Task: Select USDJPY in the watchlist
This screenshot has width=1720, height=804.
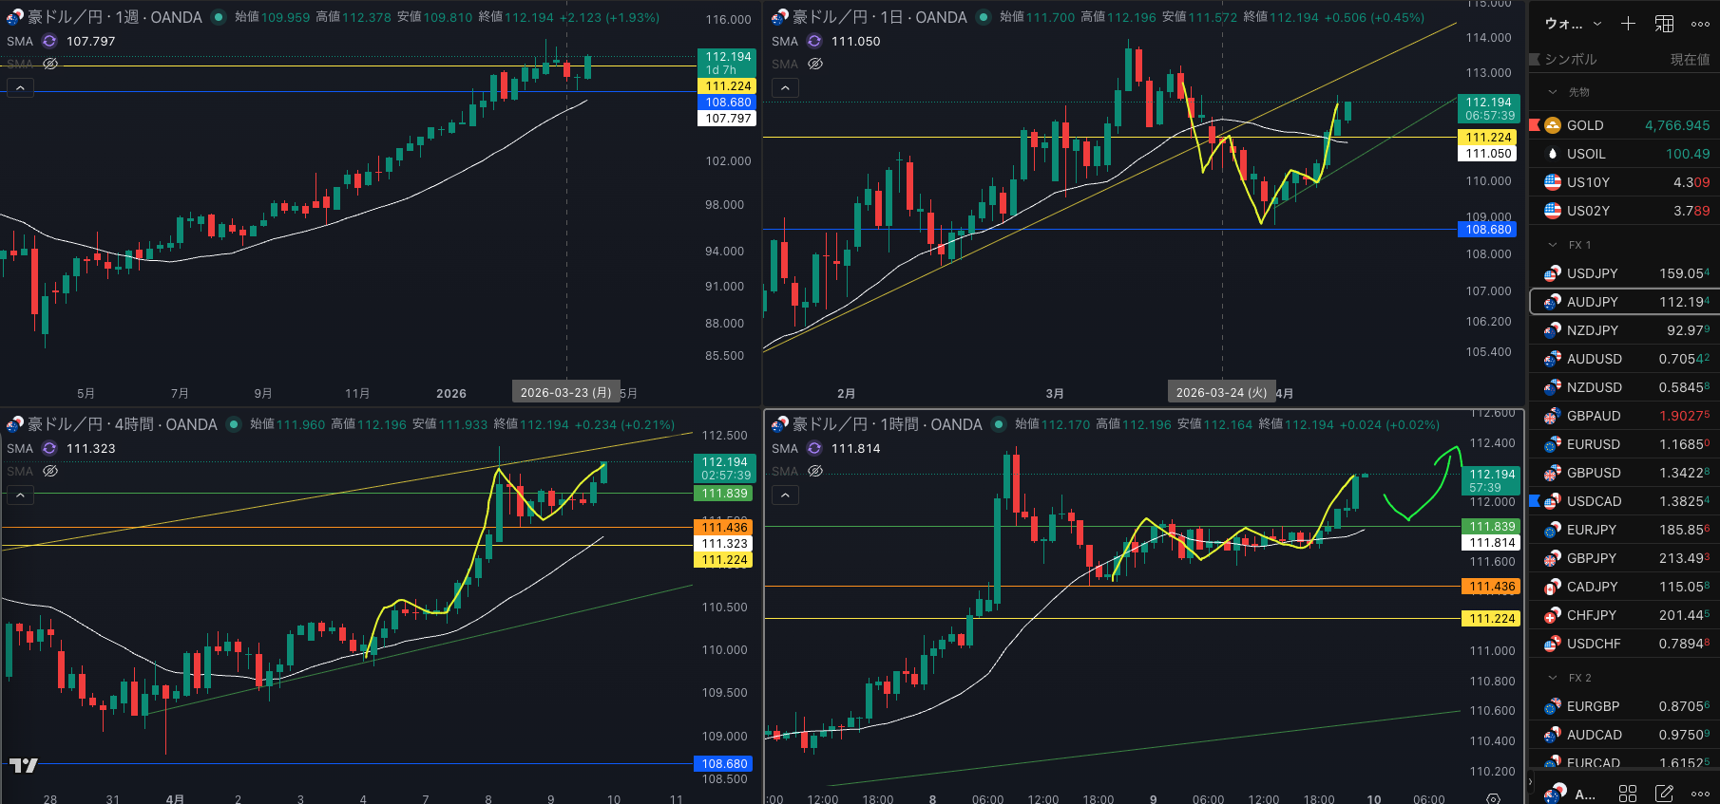Action: (x=1592, y=273)
